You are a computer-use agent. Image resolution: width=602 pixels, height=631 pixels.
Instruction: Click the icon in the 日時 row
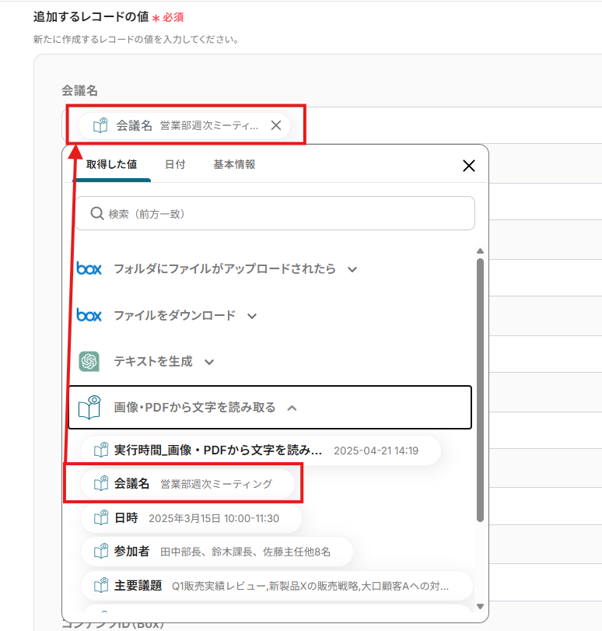click(101, 517)
